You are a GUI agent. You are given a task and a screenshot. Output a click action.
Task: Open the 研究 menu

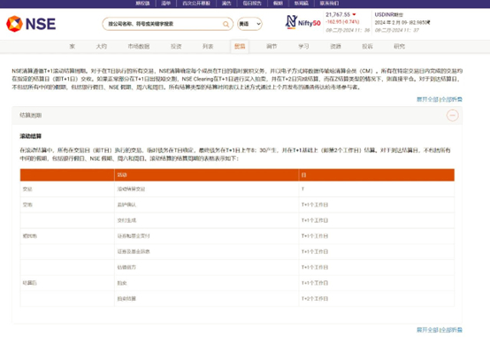pos(399,46)
